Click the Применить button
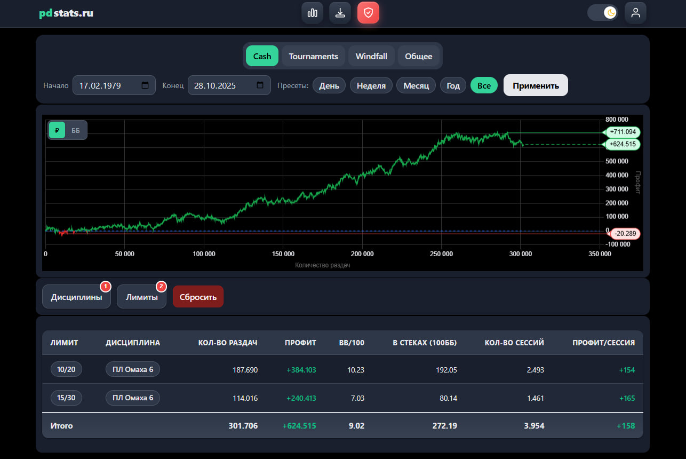The width and height of the screenshot is (686, 459). (536, 85)
